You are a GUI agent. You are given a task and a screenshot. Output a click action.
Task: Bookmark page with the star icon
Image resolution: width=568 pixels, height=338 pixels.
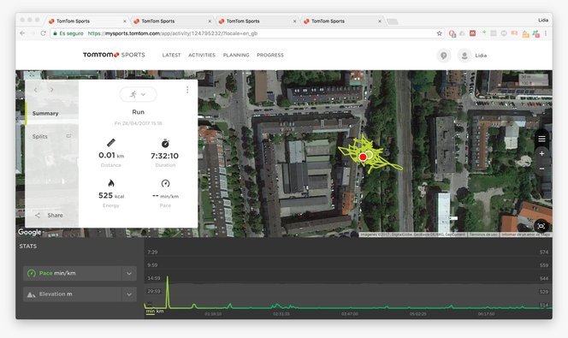pyautogui.click(x=439, y=33)
